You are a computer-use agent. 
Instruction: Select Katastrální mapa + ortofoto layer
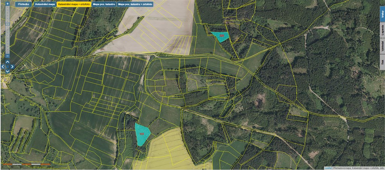(74, 5)
